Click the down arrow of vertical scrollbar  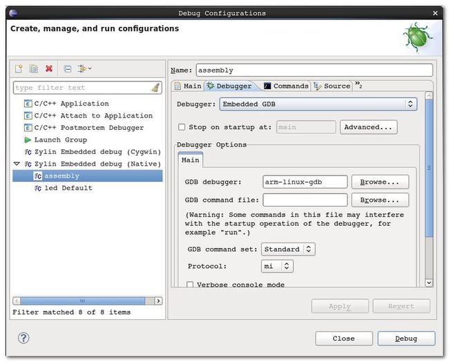[429, 283]
